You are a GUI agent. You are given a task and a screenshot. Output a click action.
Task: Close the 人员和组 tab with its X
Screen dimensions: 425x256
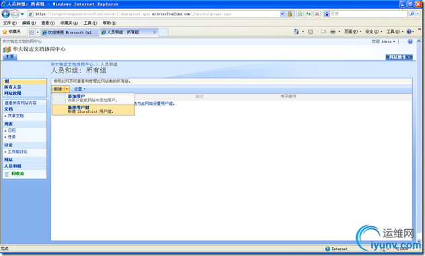tap(155, 32)
